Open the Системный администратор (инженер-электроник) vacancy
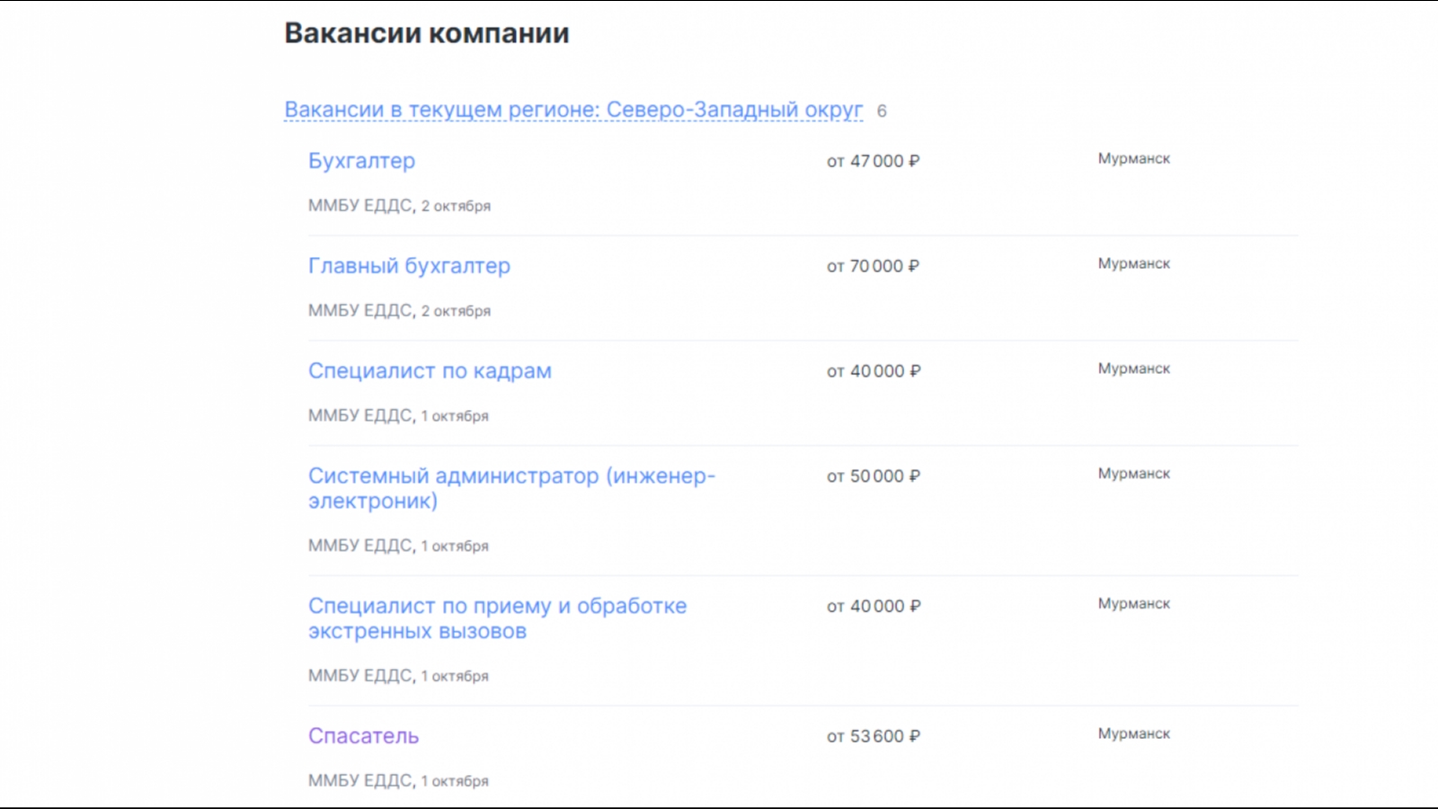1438x809 pixels. click(x=511, y=488)
